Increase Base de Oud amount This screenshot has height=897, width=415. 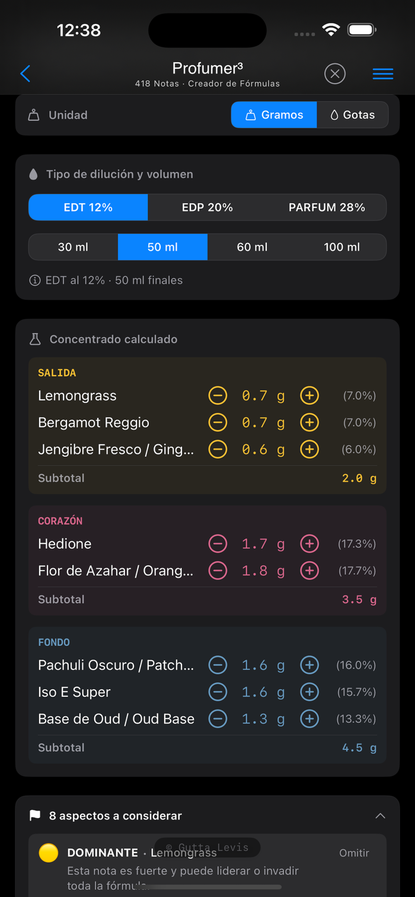[309, 719]
